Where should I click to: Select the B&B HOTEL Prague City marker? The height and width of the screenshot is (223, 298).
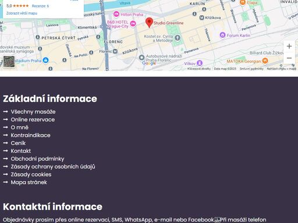point(133,24)
